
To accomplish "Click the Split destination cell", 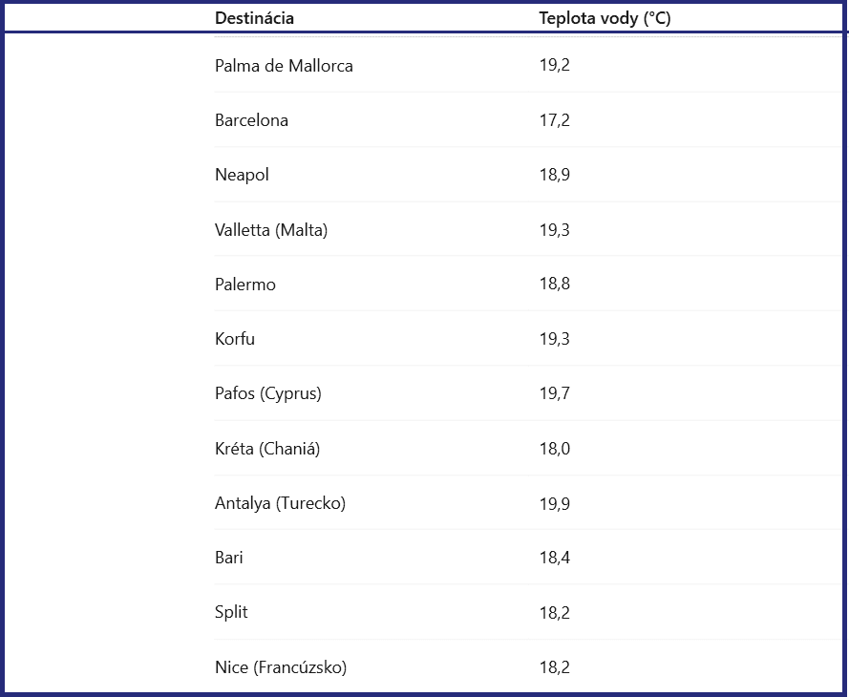I will coord(231,612).
